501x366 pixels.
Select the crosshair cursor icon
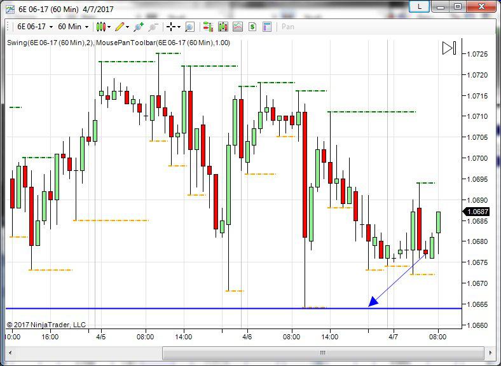tap(171, 27)
